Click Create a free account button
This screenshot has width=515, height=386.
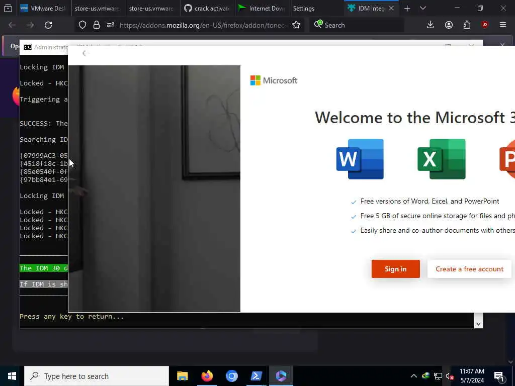(469, 269)
